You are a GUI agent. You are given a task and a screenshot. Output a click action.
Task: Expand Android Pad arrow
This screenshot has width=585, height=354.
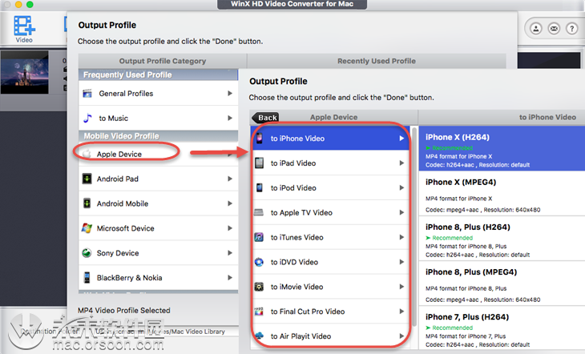(x=230, y=179)
